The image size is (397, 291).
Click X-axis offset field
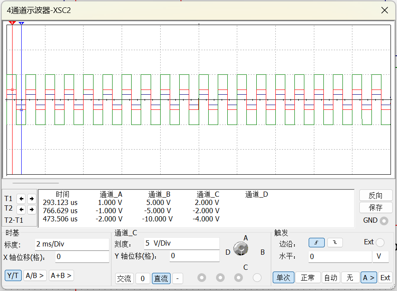coord(82,257)
